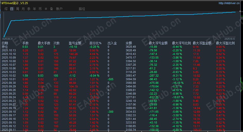The image size is (243, 132).
Task: Open the 周 weekly statistics tab
Action: click(x=18, y=9)
